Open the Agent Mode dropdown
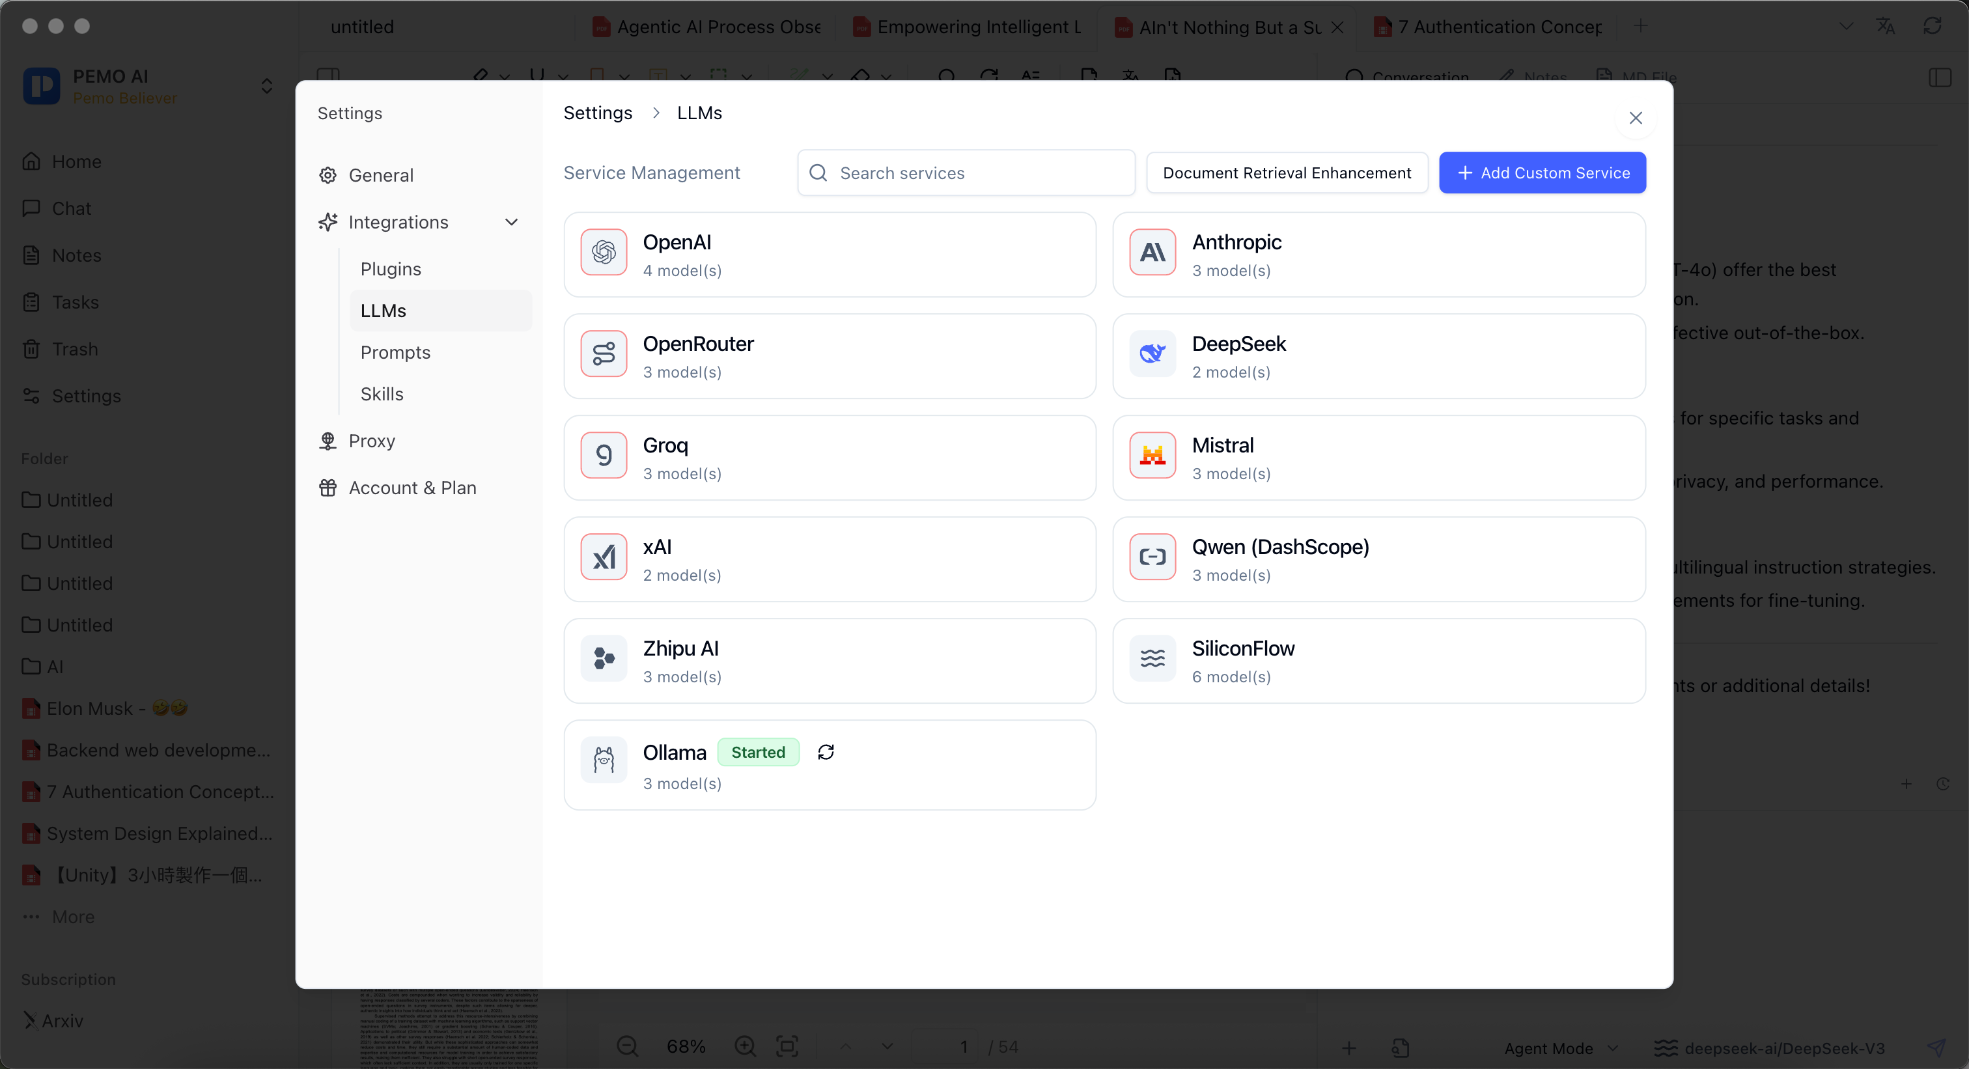The image size is (1969, 1069). [1560, 1048]
